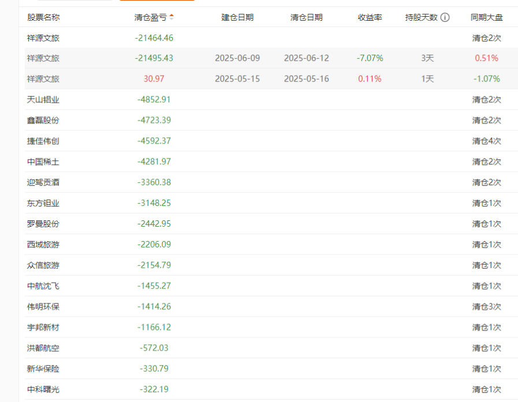Screen dimensions: 518x402
Task: Expand 众信旅游 清仓1次 details
Action: (487, 265)
